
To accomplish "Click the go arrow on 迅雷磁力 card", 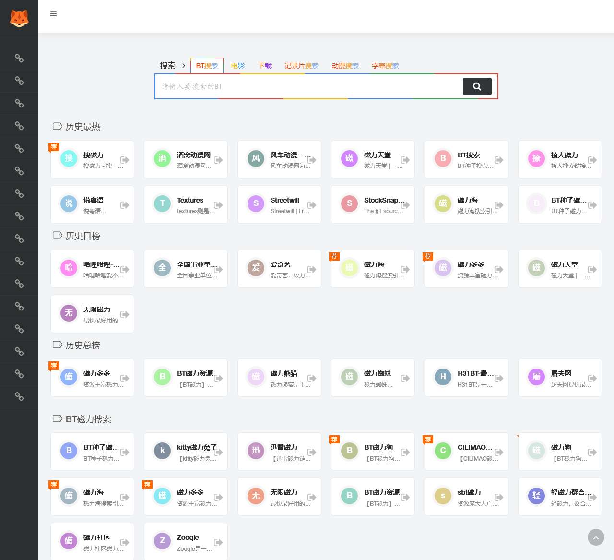I will pyautogui.click(x=312, y=452).
